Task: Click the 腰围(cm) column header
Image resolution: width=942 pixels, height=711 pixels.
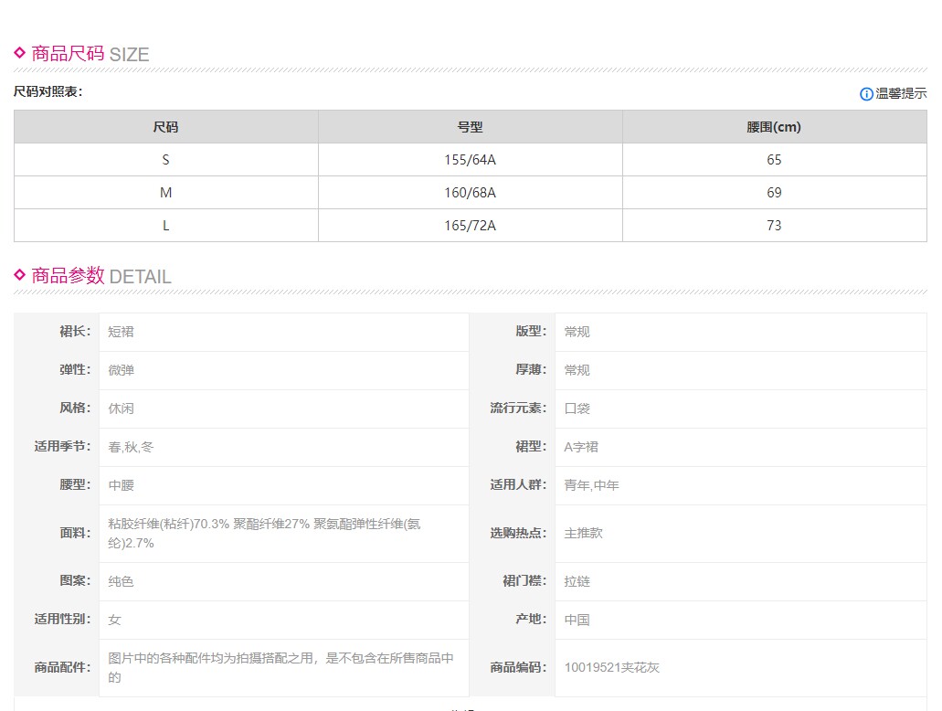Action: tap(774, 127)
